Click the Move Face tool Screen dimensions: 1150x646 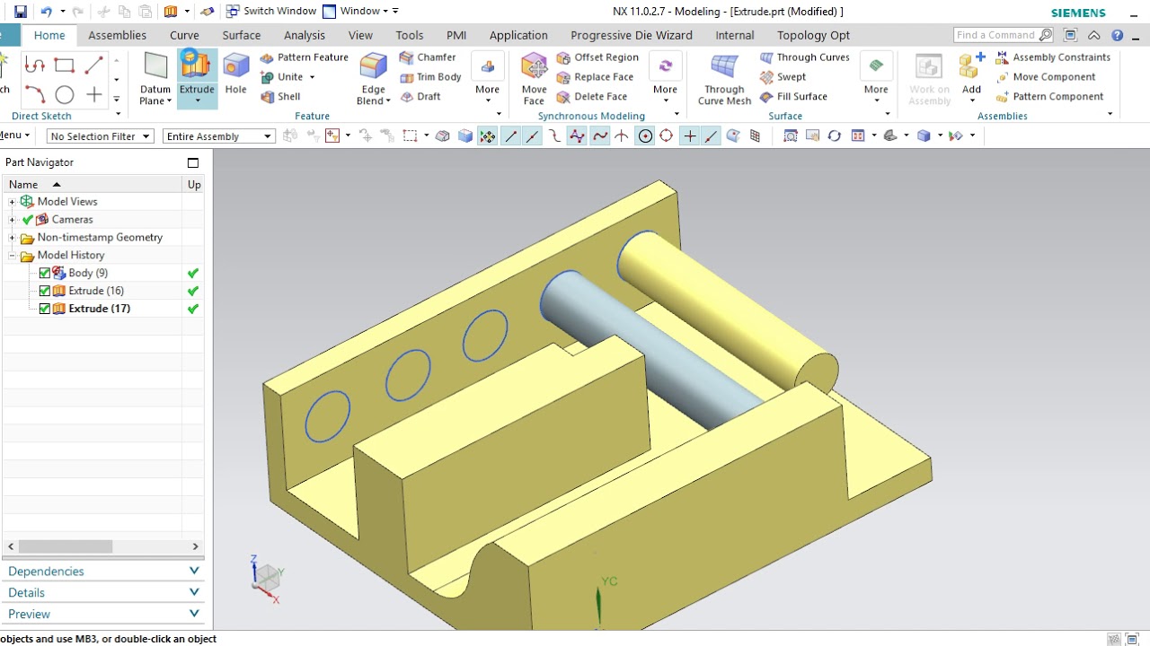coord(534,79)
